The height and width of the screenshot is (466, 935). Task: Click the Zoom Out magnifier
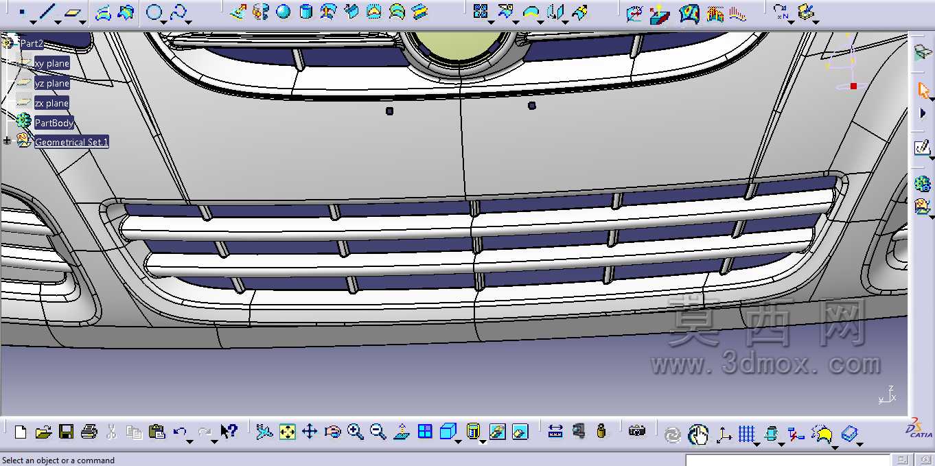click(x=378, y=432)
